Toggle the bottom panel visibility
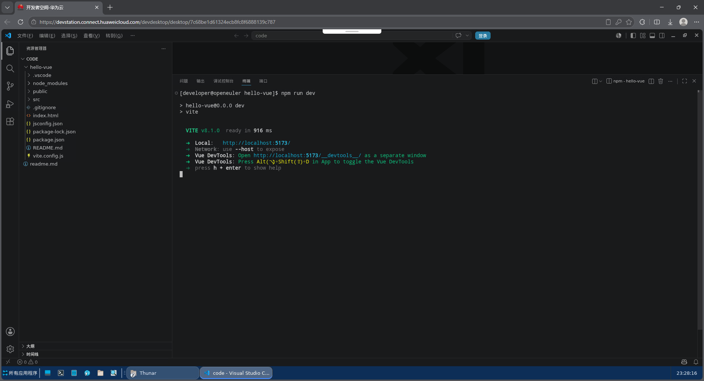Image resolution: width=704 pixels, height=381 pixels. click(652, 36)
